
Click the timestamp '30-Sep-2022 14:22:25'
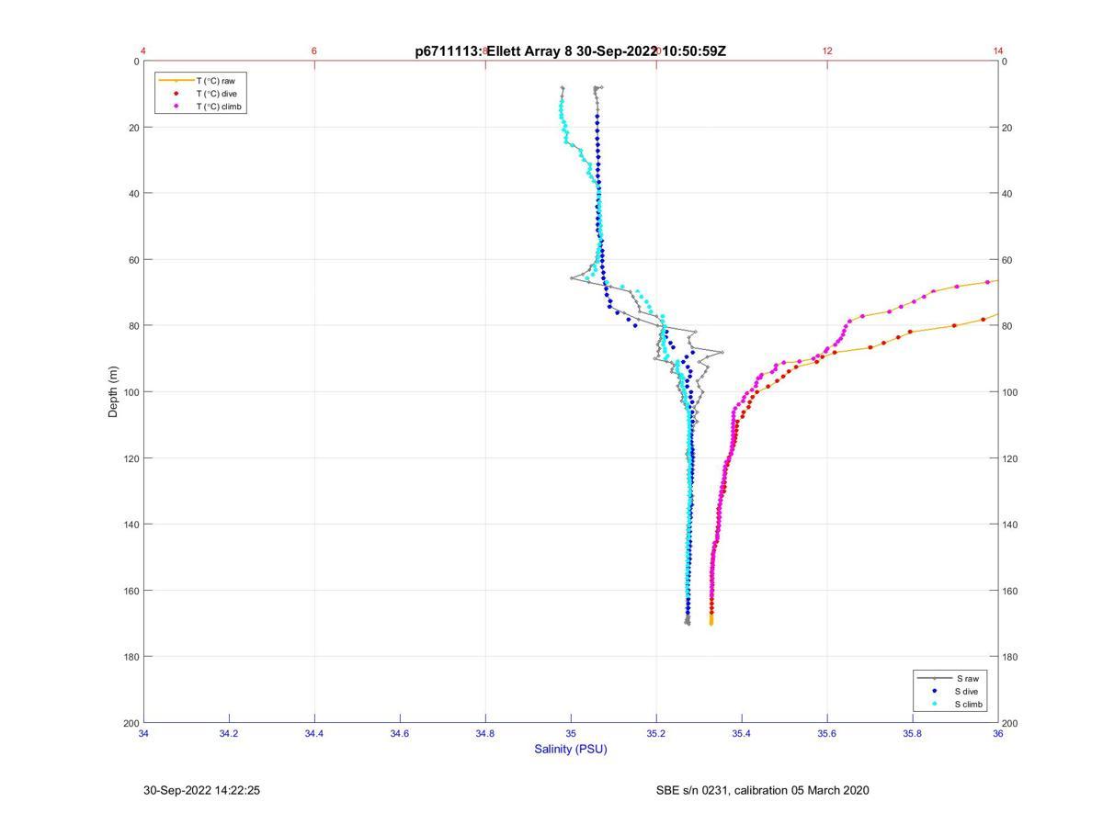tap(202, 790)
